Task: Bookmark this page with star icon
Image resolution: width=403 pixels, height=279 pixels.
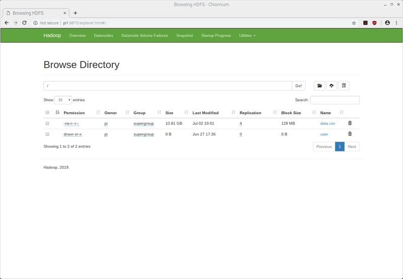Action: (354, 23)
